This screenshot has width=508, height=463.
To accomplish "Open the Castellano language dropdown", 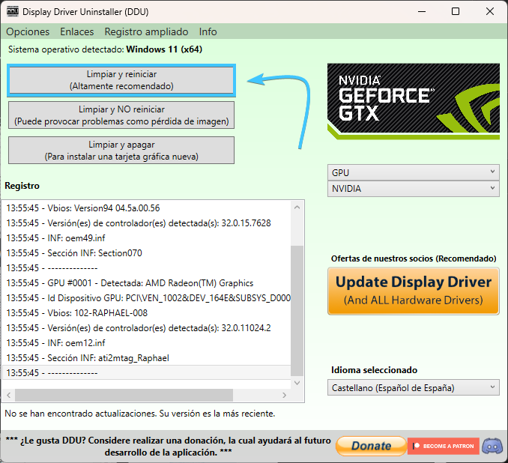I will tap(414, 387).
